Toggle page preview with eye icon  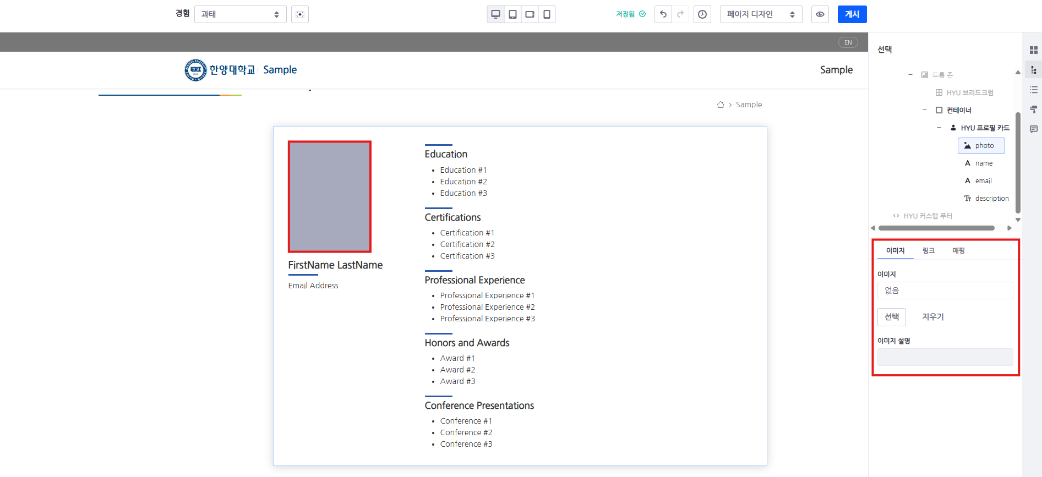[x=820, y=14]
